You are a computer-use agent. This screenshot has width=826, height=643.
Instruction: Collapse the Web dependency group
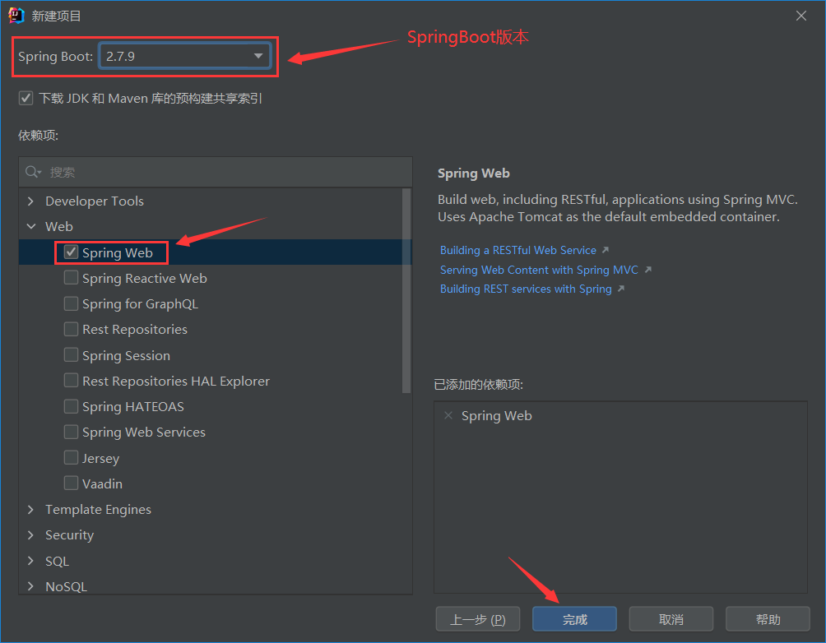[31, 226]
